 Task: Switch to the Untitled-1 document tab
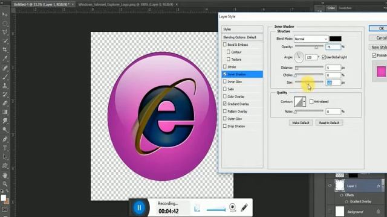point(41,4)
